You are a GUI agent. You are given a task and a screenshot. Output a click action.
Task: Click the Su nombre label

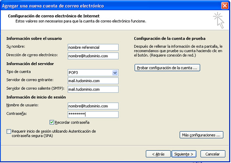15,46
